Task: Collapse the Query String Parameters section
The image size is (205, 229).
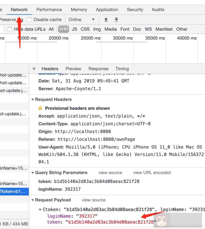Action: [x=33, y=173]
